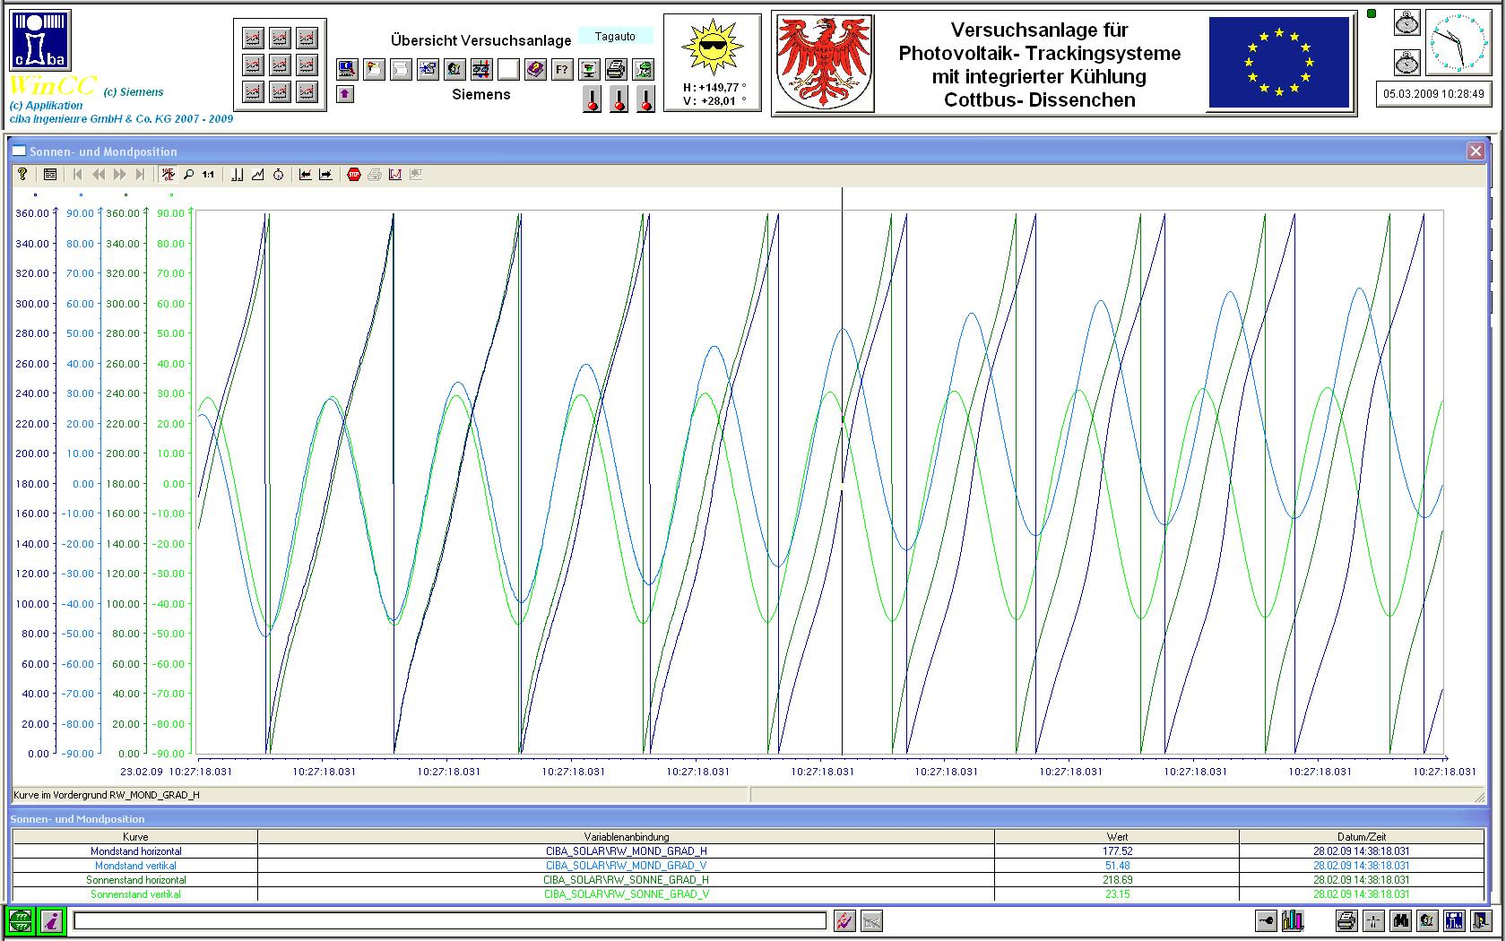Open the trend help question mark icon
Viewport: 1506px width, 941px height.
tap(23, 175)
